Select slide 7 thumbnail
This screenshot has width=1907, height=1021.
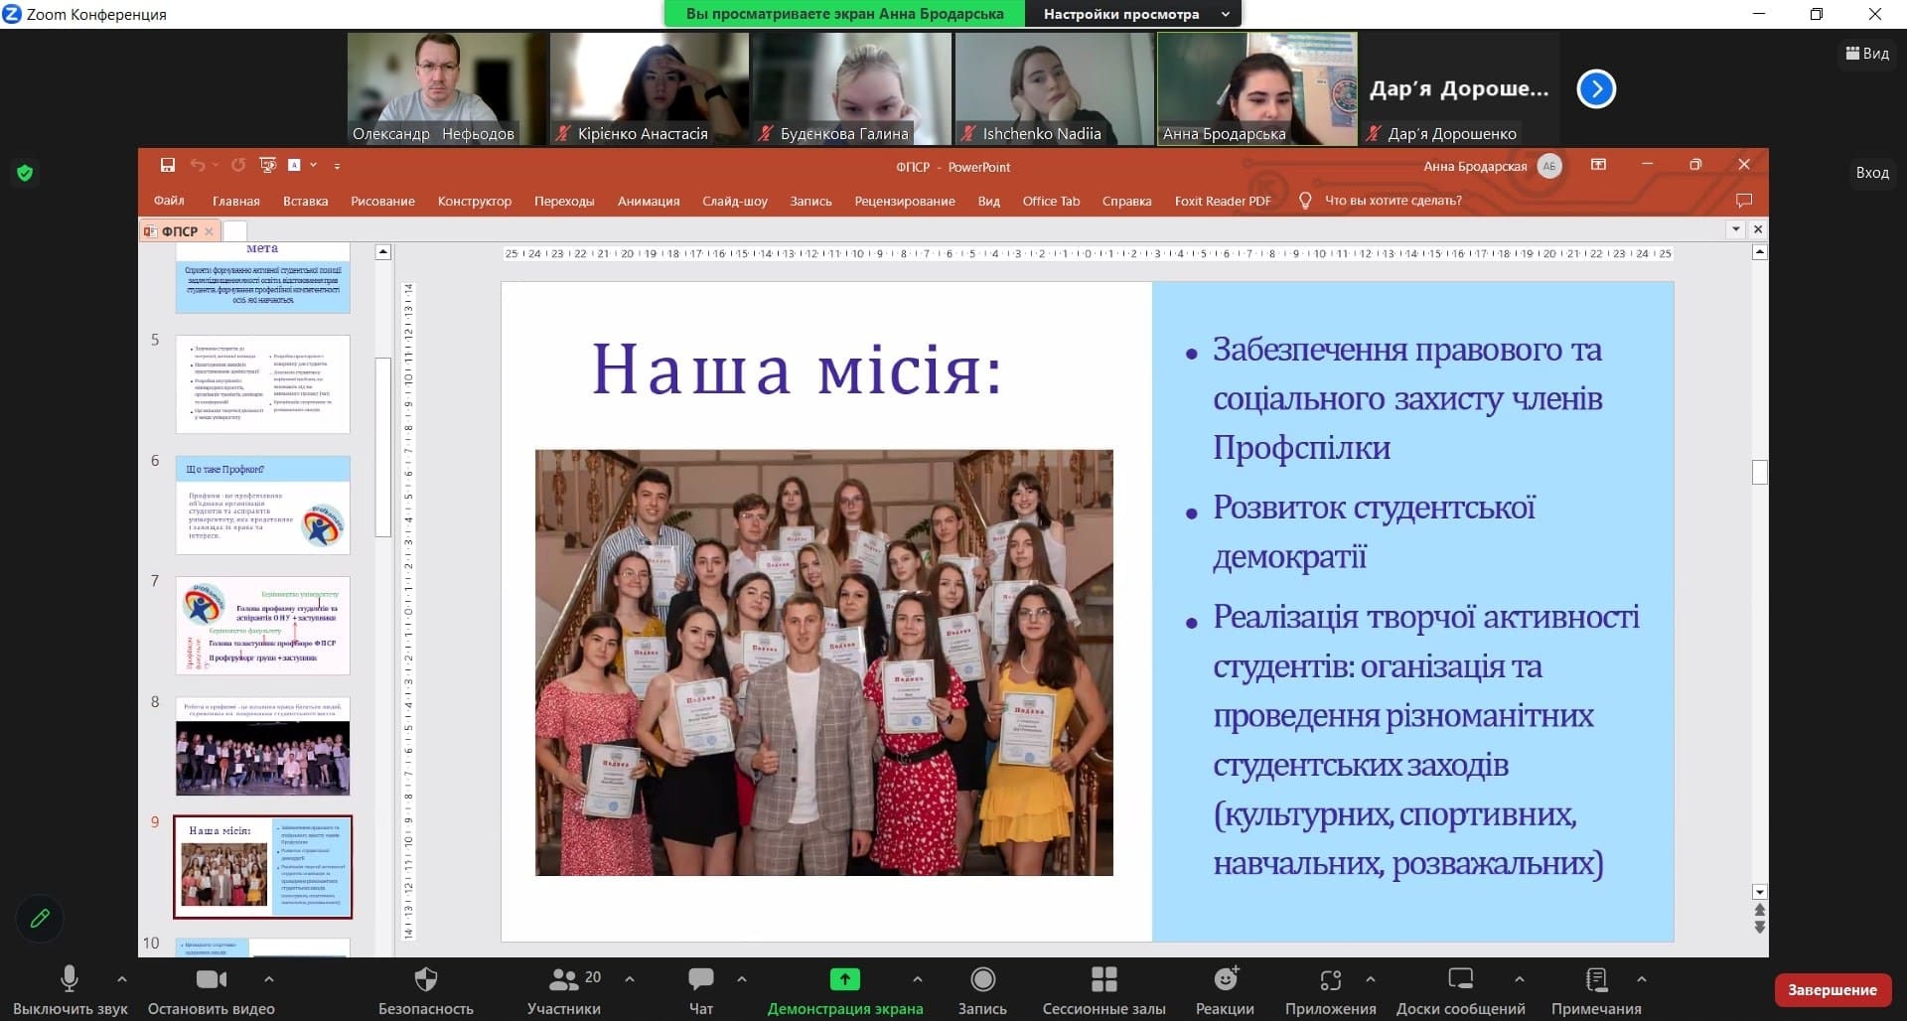262,626
